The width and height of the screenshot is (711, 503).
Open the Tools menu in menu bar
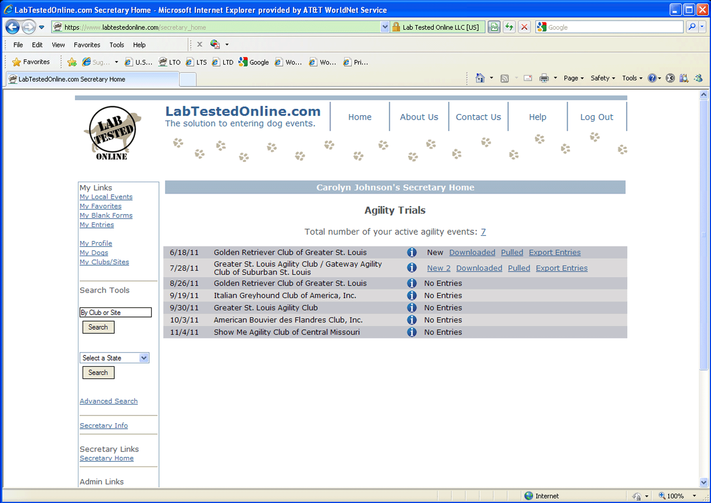click(117, 45)
